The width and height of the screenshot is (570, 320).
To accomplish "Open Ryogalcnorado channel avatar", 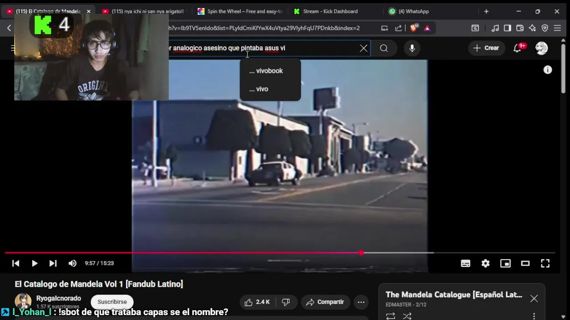I will [23, 301].
